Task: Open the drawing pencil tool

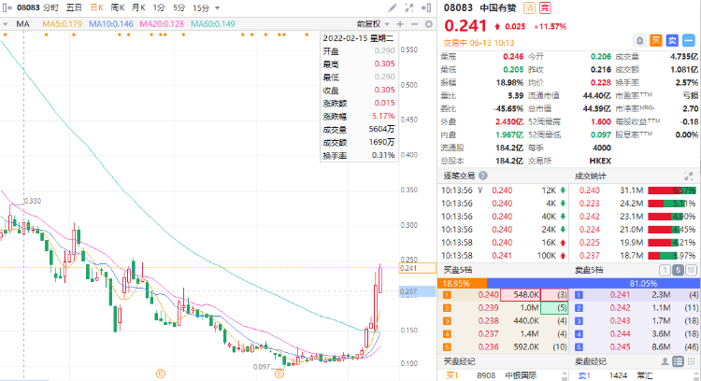Action: click(x=392, y=7)
